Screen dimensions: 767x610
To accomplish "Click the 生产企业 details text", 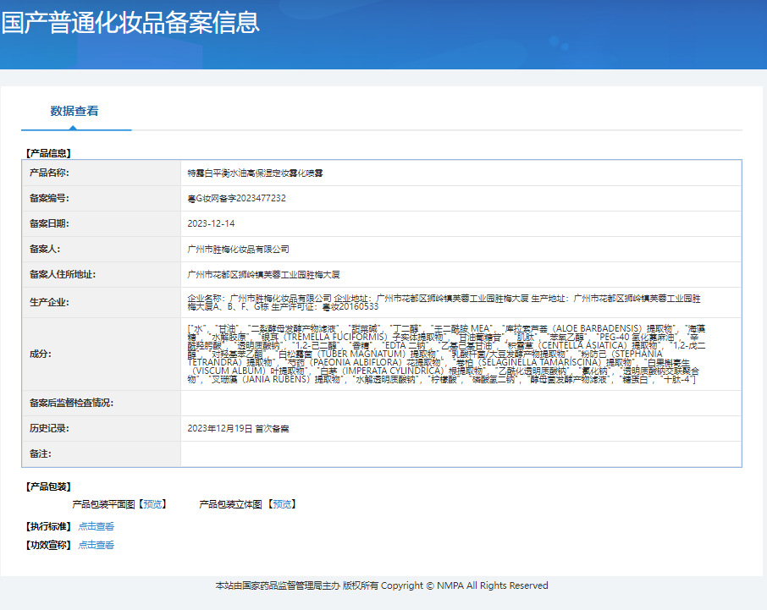I will pyautogui.click(x=444, y=303).
